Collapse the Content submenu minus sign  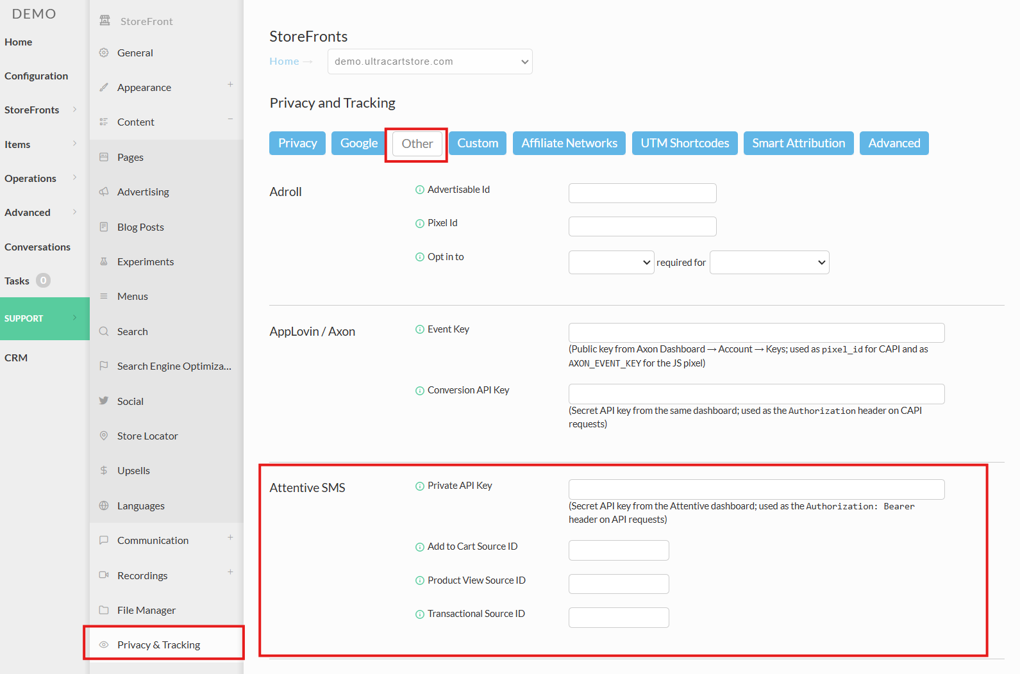[x=230, y=119]
